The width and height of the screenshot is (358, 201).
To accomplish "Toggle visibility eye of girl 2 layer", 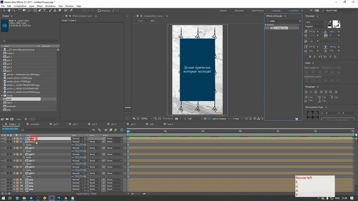I will pos(2,154).
